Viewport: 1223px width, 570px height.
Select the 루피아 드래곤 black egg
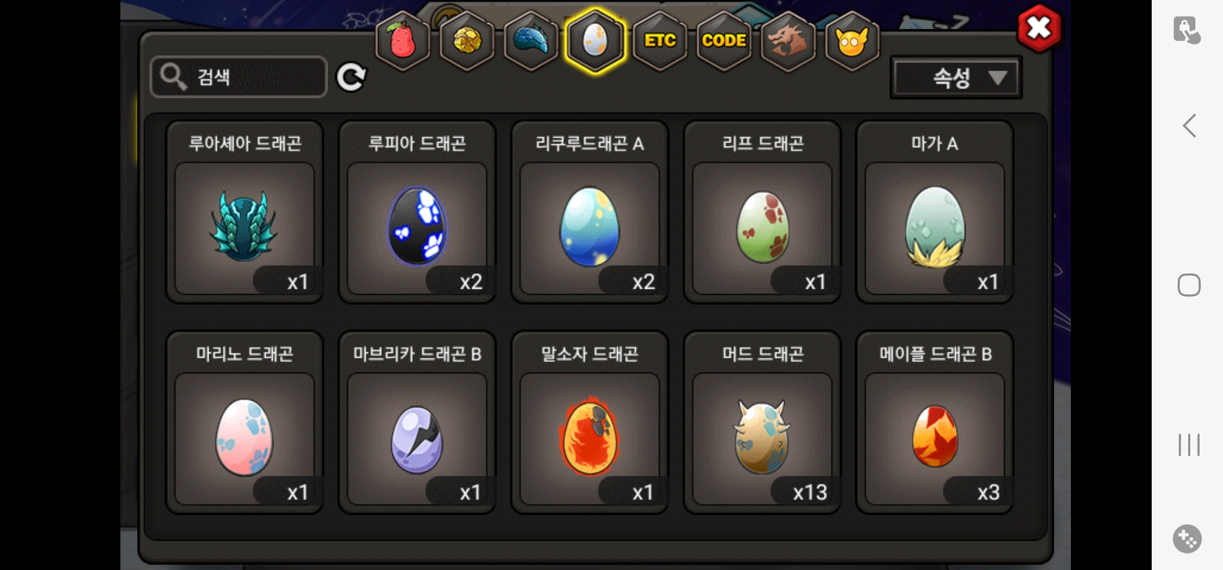coord(417,212)
